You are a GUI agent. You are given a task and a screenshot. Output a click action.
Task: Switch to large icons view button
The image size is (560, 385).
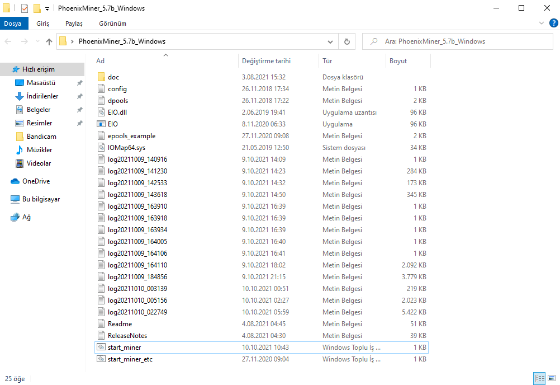[x=552, y=378]
